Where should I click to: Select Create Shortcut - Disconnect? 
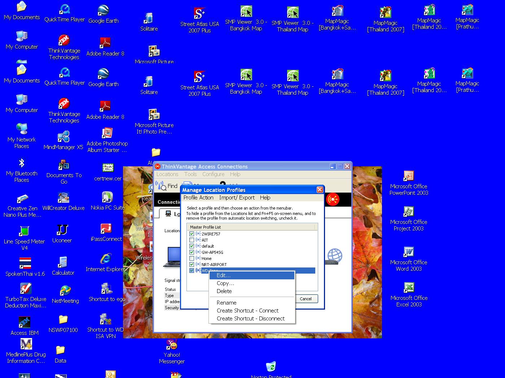coord(252,319)
